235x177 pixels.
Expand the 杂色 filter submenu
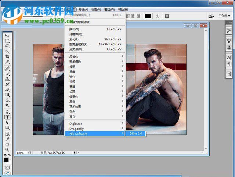coord(95,112)
